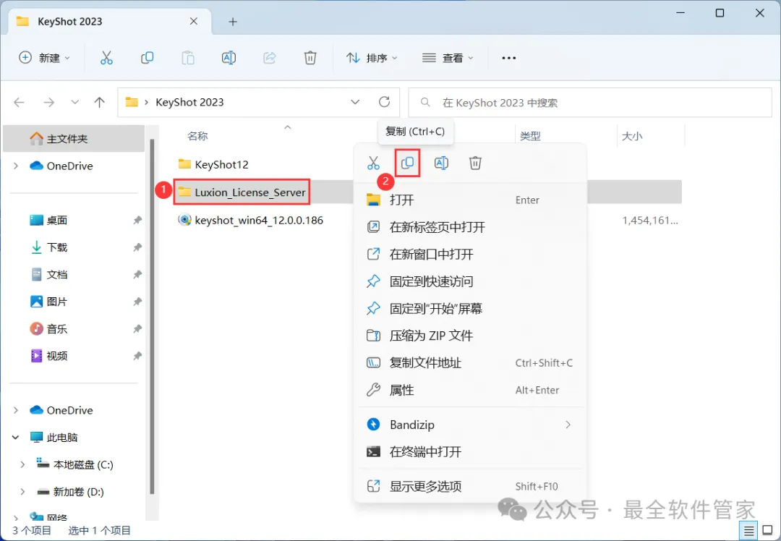The width and height of the screenshot is (781, 541).
Task: Expand address bar history dropdown
Action: point(355,102)
